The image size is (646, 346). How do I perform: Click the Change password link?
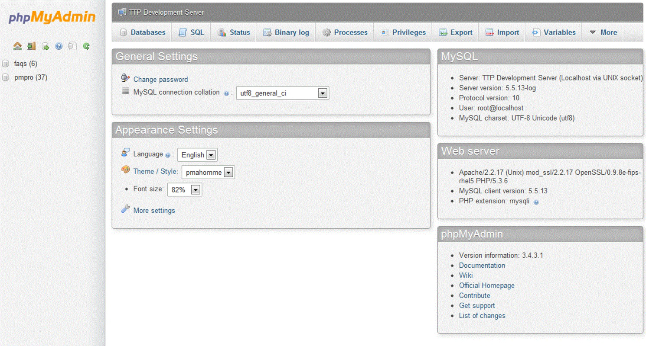tap(160, 80)
